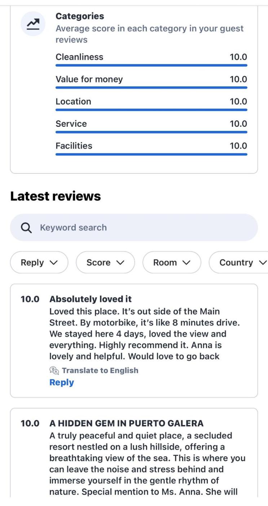The width and height of the screenshot is (268, 506).
Task: Click the Latest reviews heading
Action: tap(56, 196)
